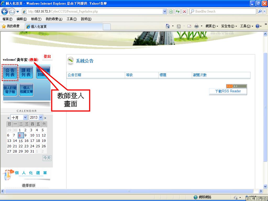Click the status bar protected mode icon
The width and height of the screenshot is (268, 201).
point(236,197)
